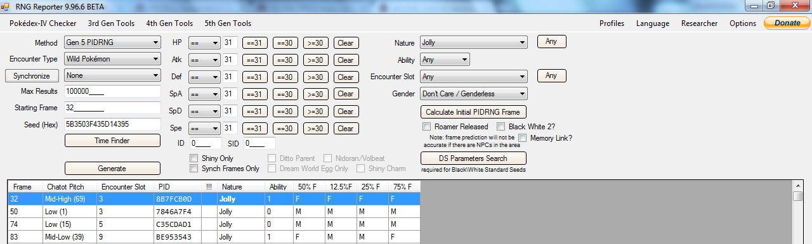Click the results list vertical scrollbar thumb

pos(798,196)
